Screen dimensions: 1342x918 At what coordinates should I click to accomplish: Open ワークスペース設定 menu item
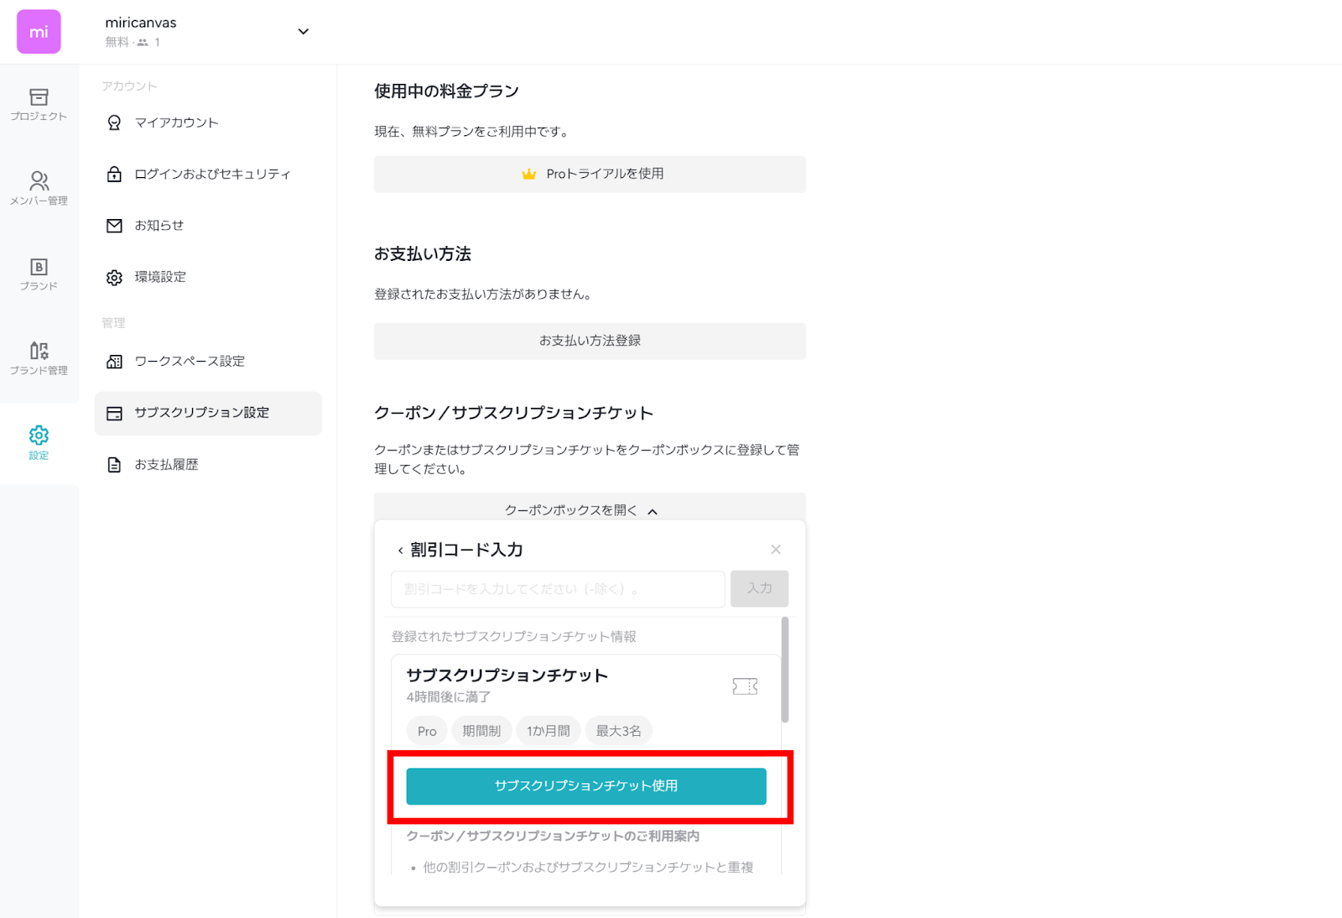pyautogui.click(x=208, y=362)
